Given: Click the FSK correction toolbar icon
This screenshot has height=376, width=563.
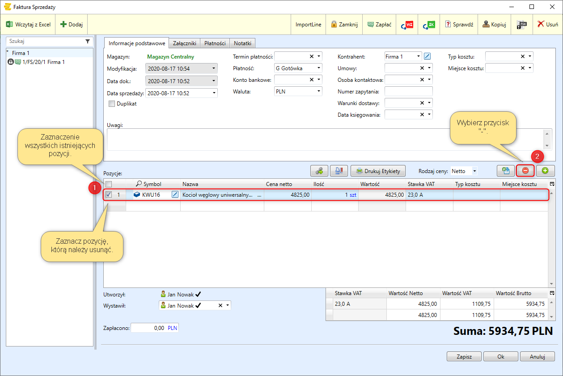Looking at the screenshot, I should click(x=521, y=25).
